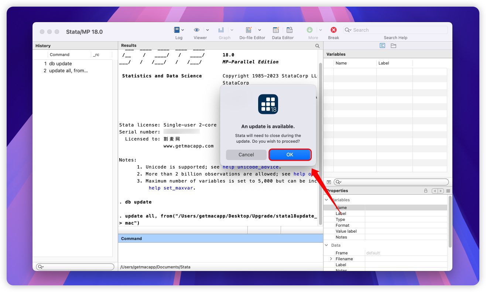This screenshot has height=292, width=486.
Task: Click Cancel in the update dialog
Action: [246, 155]
